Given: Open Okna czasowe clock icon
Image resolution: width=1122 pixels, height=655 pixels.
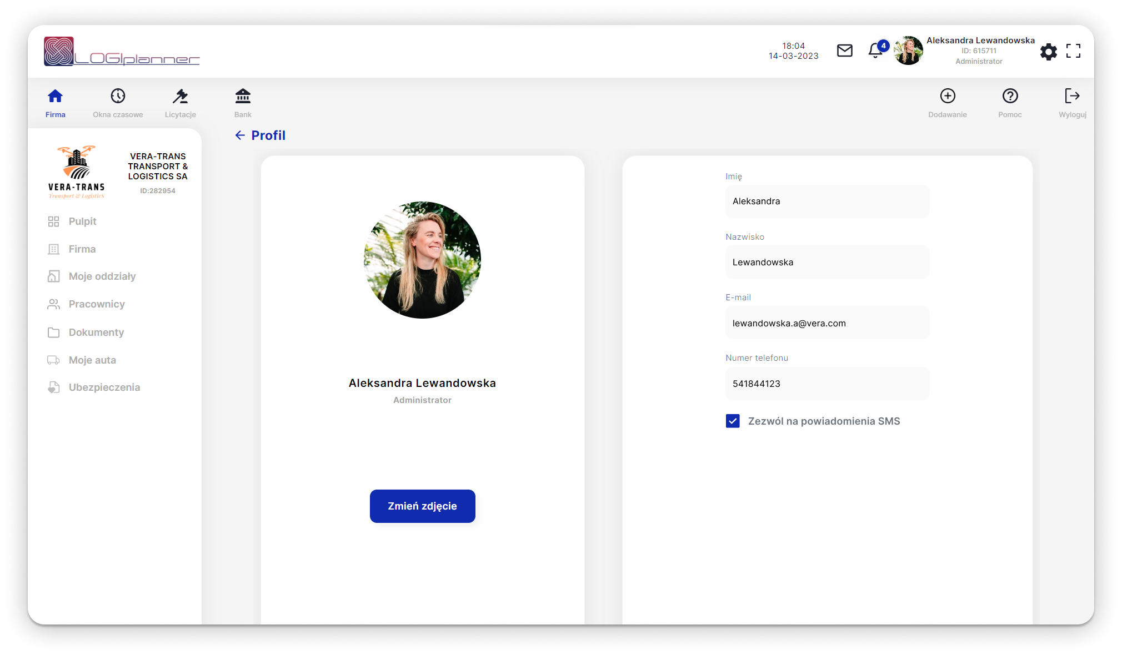Looking at the screenshot, I should [x=118, y=96].
